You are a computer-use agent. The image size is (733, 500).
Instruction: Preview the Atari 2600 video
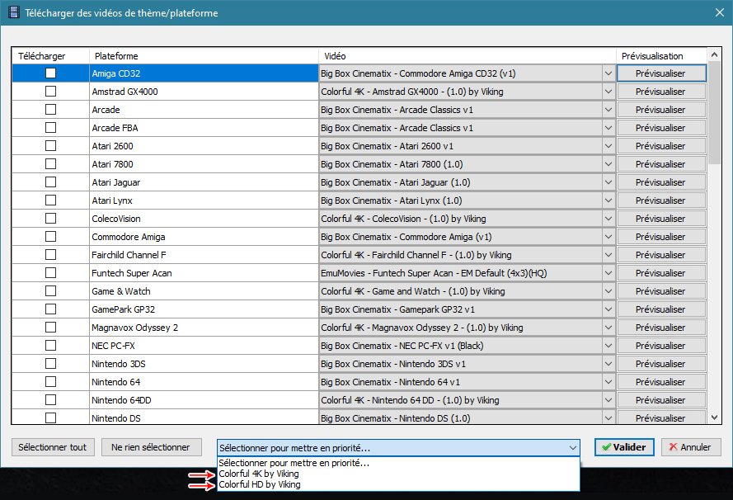click(x=661, y=146)
